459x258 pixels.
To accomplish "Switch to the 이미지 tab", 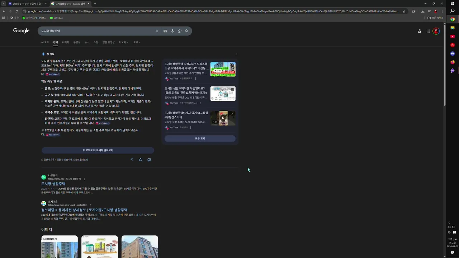I will pos(66,42).
